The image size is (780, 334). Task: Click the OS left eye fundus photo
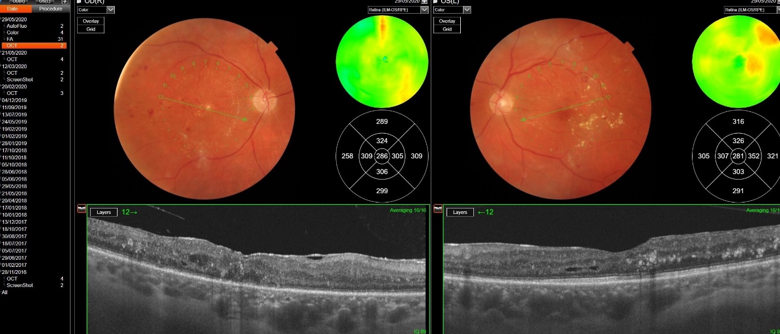click(561, 108)
